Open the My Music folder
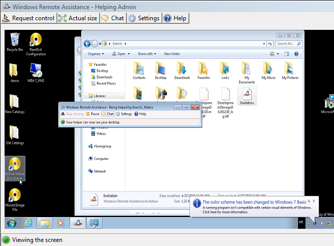Screen dimensions: 334x246 pyautogui.click(x=269, y=70)
